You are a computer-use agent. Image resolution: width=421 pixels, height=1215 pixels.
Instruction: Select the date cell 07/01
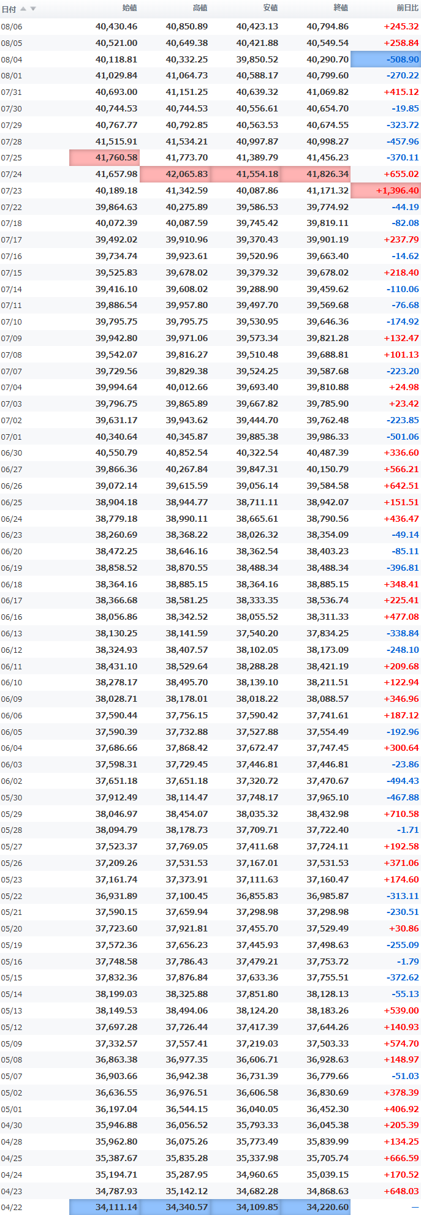click(x=12, y=437)
